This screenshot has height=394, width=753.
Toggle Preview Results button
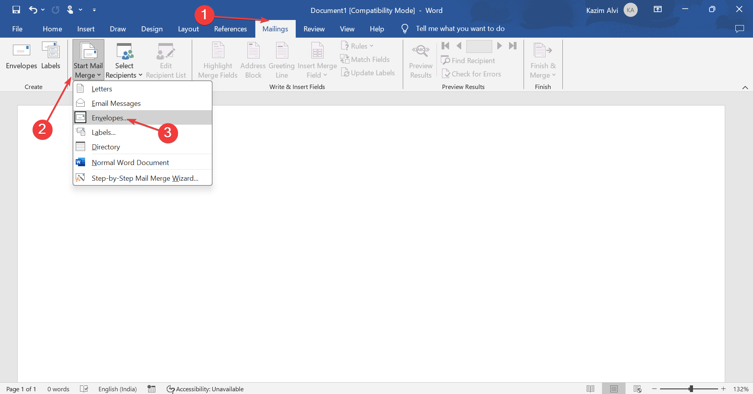pos(421,60)
